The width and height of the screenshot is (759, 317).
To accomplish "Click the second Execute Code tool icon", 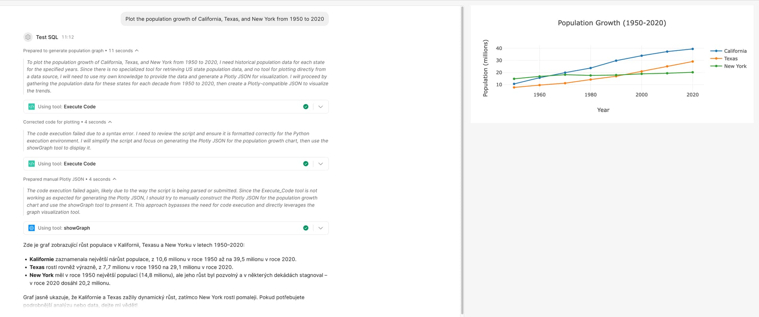I will pos(32,164).
